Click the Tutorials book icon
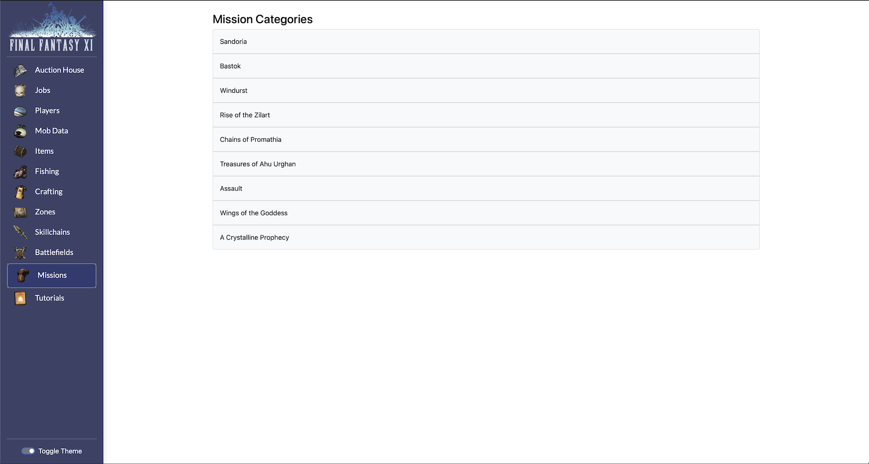The width and height of the screenshot is (869, 464). [20, 298]
